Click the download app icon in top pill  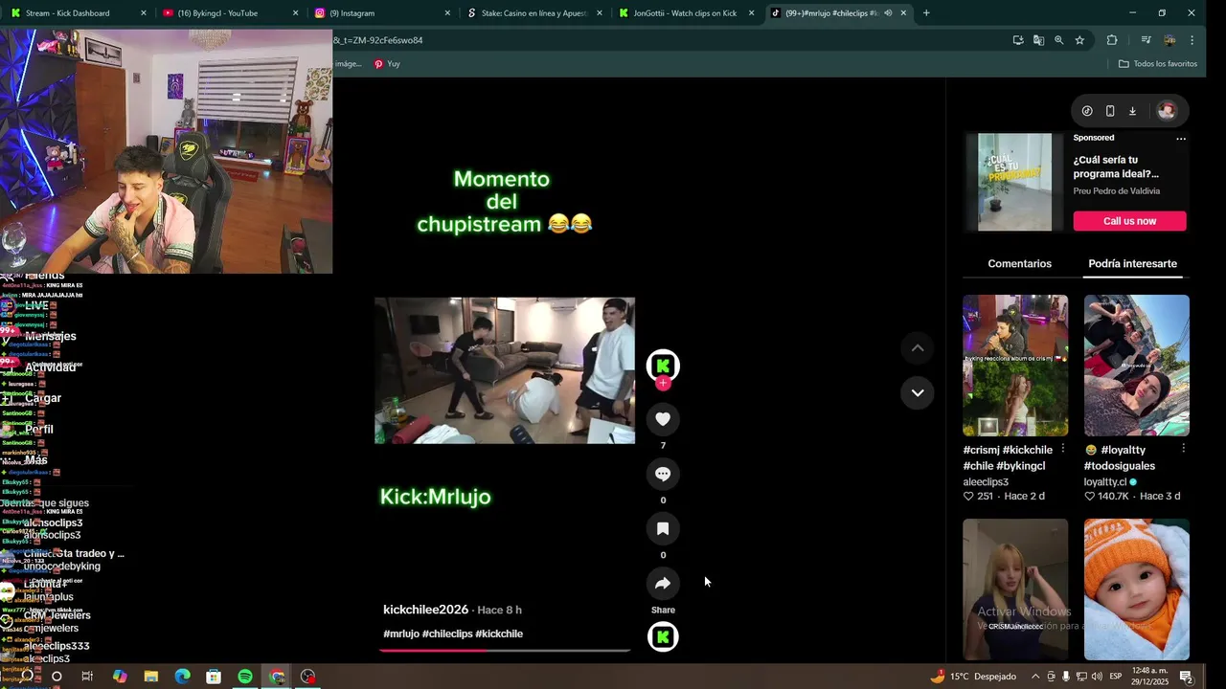coord(1132,111)
